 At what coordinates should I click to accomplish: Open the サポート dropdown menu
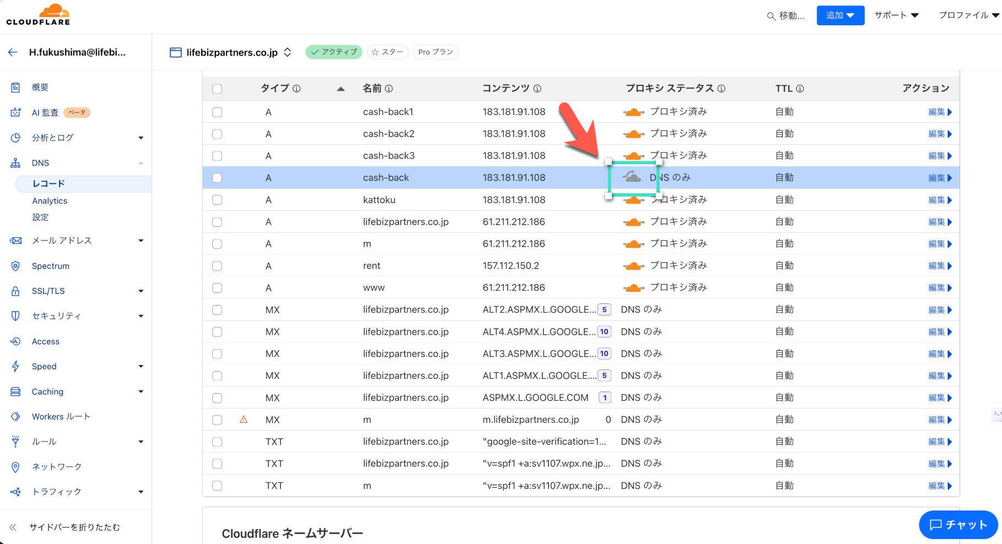pyautogui.click(x=897, y=15)
